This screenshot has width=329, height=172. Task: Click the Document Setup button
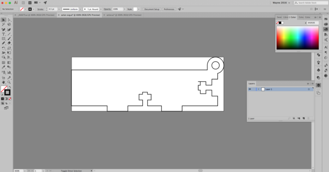pos(152,9)
